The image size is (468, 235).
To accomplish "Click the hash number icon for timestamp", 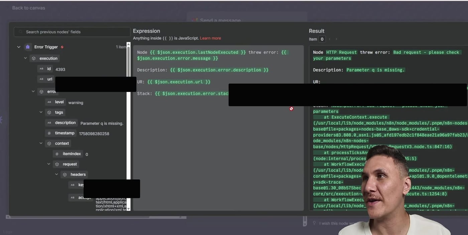I will click(x=49, y=133).
